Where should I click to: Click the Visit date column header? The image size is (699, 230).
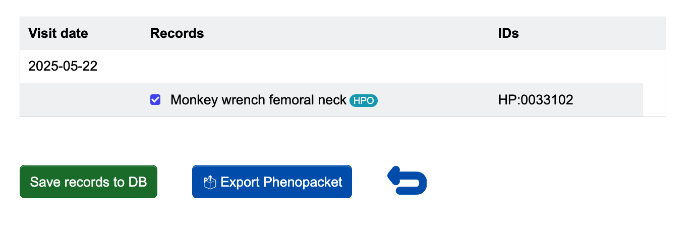(58, 33)
